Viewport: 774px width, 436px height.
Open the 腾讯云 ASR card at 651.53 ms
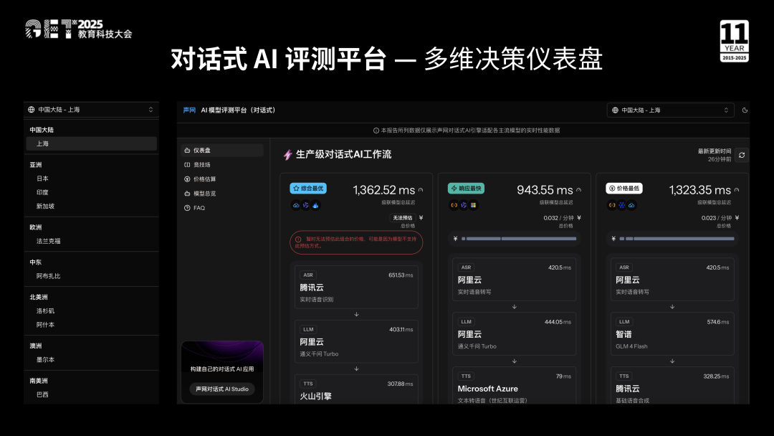[x=356, y=288]
